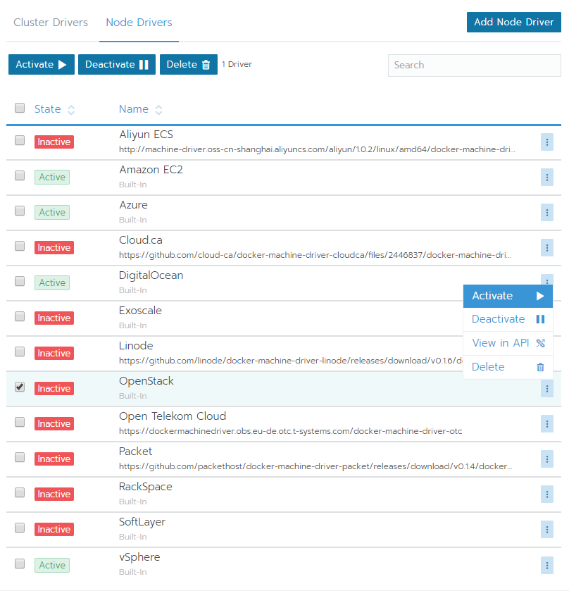
Task: Click the Amazon EC2 driver name
Action: 151,170
